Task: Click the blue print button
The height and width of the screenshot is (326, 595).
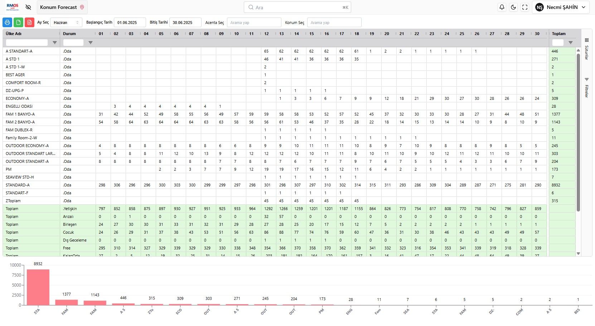Action: pos(7,22)
